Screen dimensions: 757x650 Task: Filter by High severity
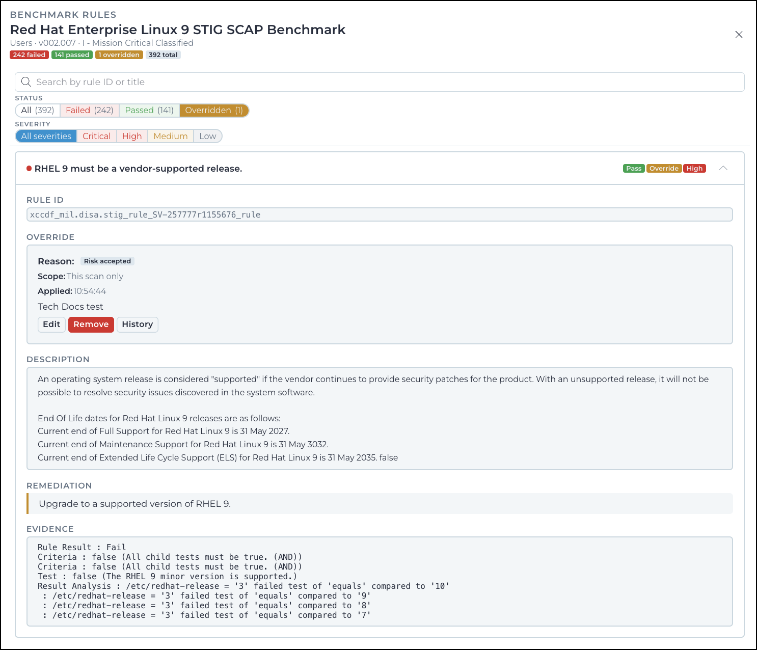132,137
